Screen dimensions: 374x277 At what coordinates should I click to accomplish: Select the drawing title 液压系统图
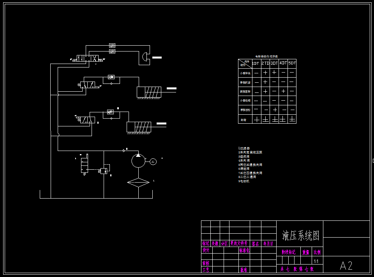(300, 236)
